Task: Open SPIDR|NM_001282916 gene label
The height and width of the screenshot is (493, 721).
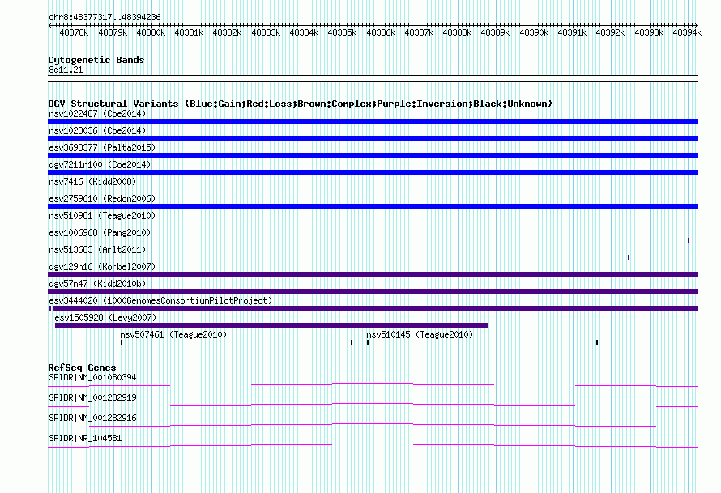Action: point(92,418)
